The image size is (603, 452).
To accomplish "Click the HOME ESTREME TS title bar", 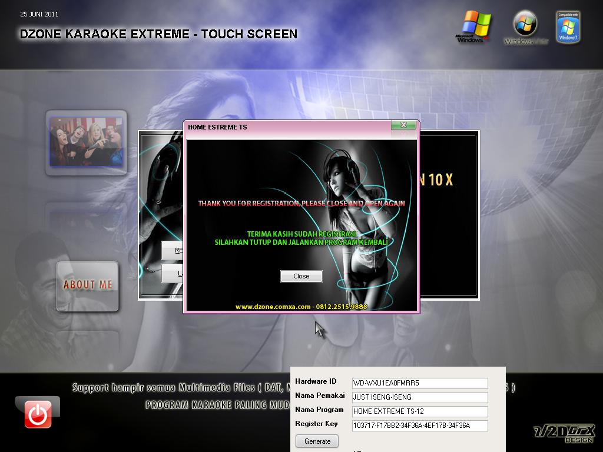I will (265, 127).
